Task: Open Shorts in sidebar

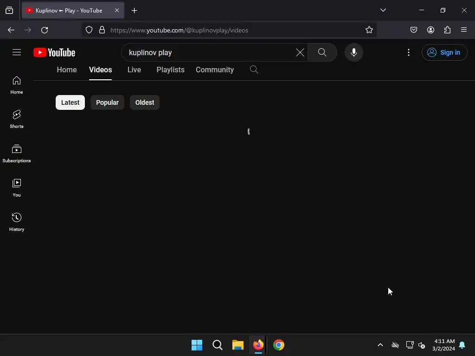Action: click(17, 119)
